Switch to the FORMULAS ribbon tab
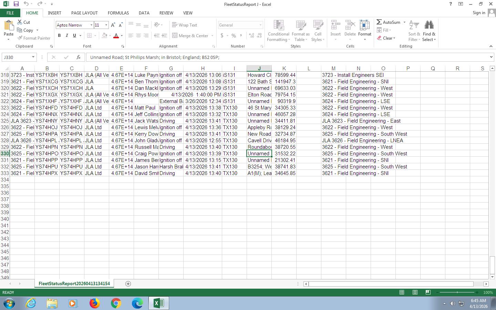Image resolution: width=496 pixels, height=310 pixels. coord(118,13)
